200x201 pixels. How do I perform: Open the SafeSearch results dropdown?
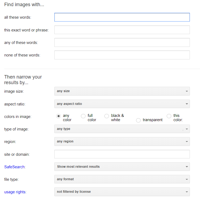122,167
